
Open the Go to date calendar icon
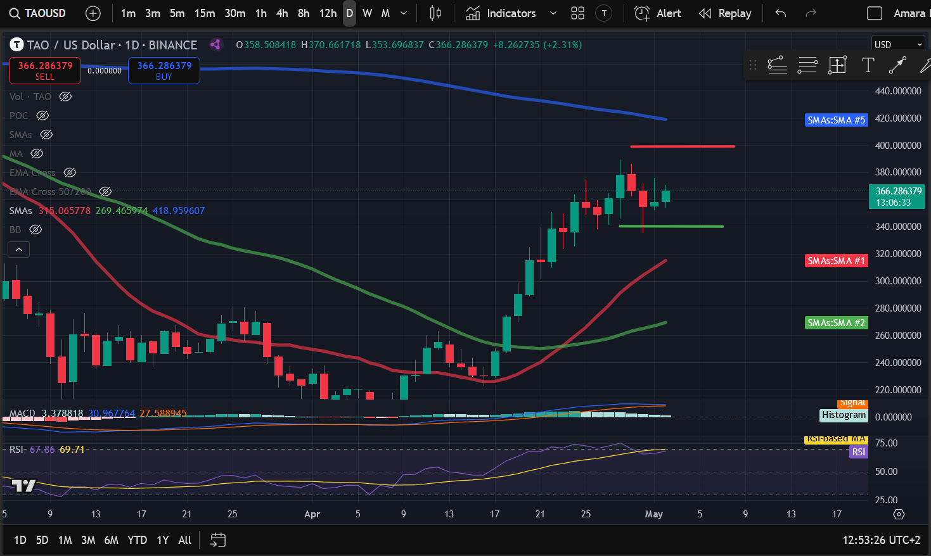[218, 540]
